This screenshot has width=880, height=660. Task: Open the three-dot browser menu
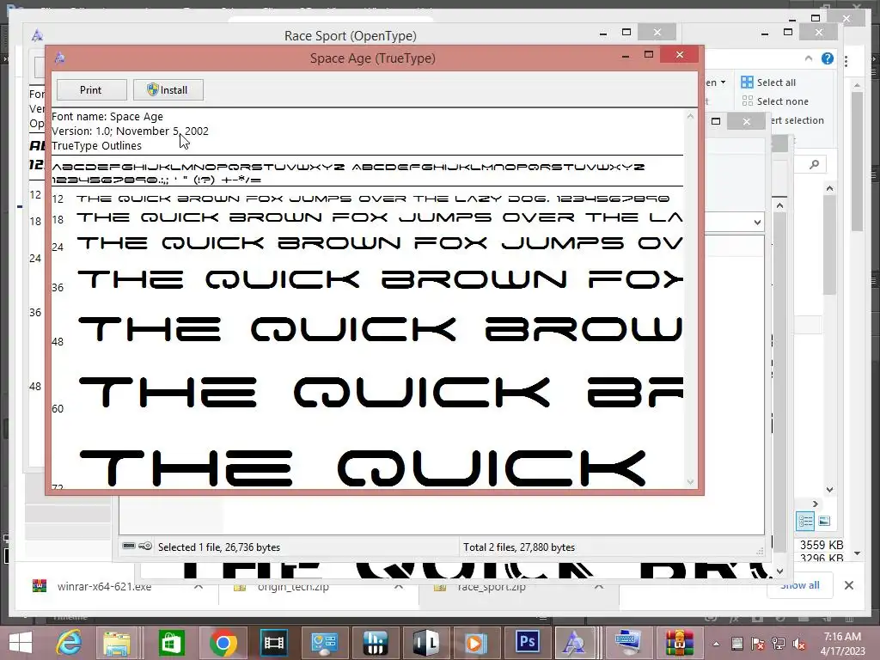[x=846, y=61]
